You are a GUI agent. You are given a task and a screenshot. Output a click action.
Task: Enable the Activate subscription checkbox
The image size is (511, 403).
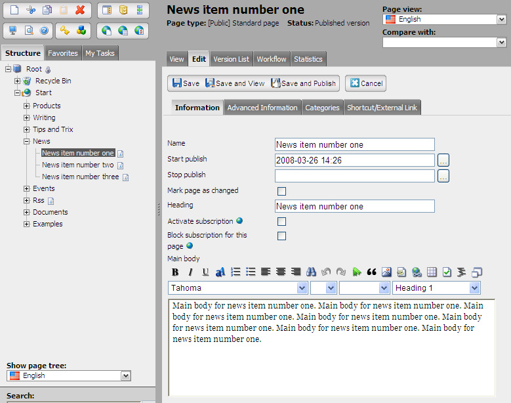[x=281, y=222]
